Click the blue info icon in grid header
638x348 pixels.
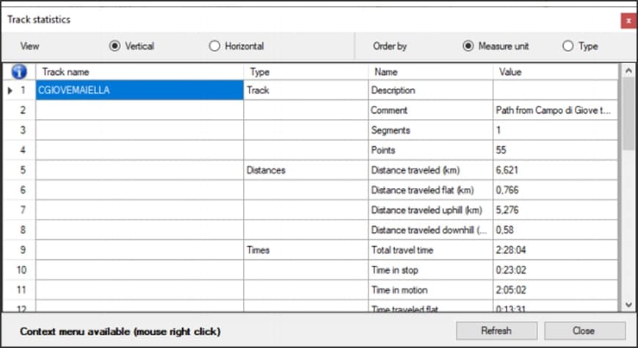(x=20, y=72)
